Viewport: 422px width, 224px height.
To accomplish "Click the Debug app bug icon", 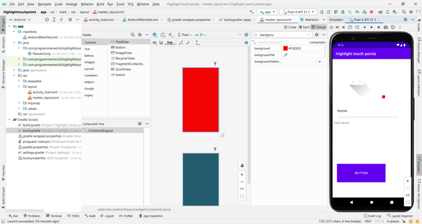I will point(343,12).
